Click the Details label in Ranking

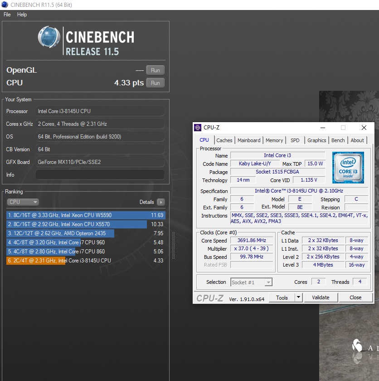(146, 202)
